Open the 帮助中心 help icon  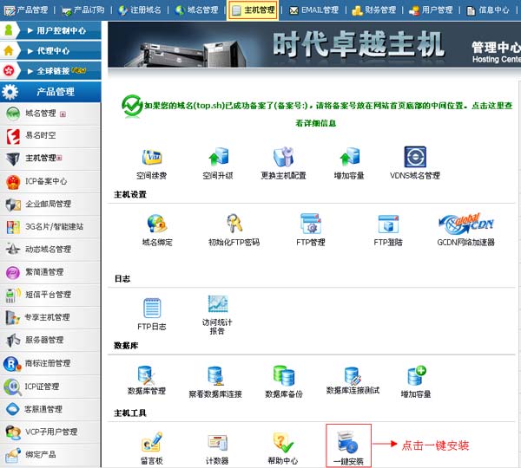tap(283, 444)
